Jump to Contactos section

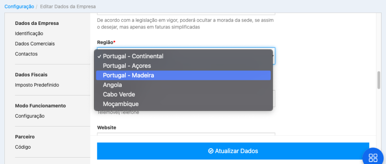coord(26,54)
